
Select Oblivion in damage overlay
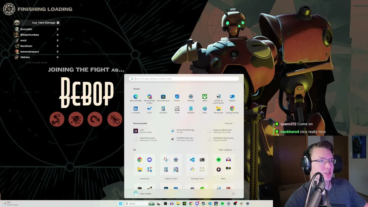coord(37,57)
